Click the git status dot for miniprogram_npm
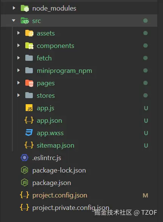This screenshot has width=163, height=222. 146,70
